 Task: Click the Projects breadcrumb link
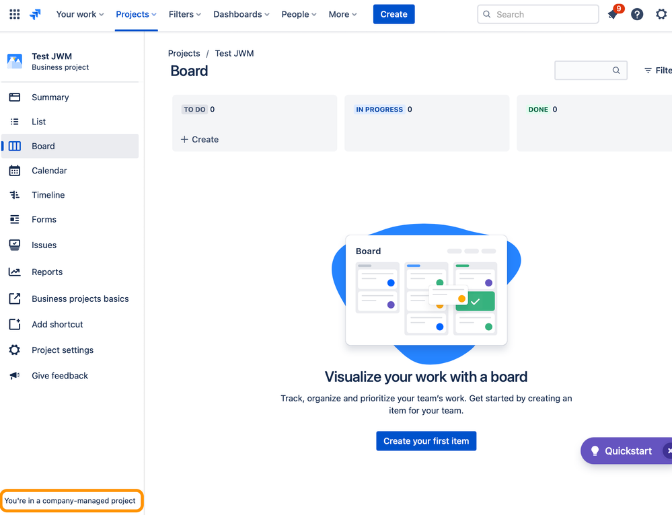click(184, 53)
